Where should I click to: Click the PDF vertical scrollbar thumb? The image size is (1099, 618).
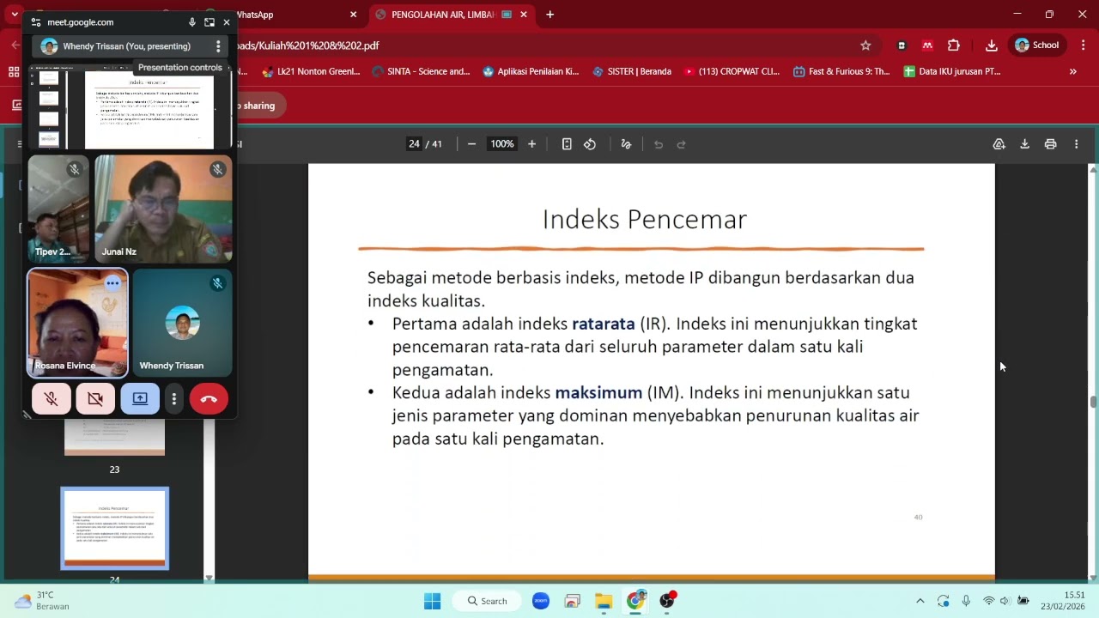click(1093, 402)
